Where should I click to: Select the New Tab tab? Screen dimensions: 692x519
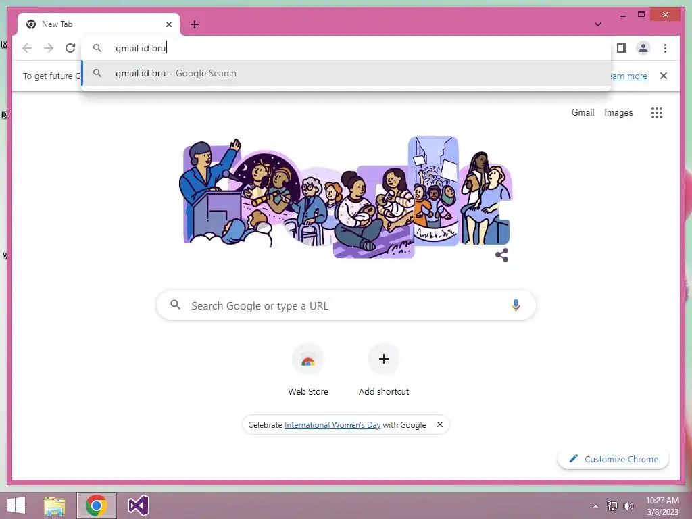coord(99,24)
